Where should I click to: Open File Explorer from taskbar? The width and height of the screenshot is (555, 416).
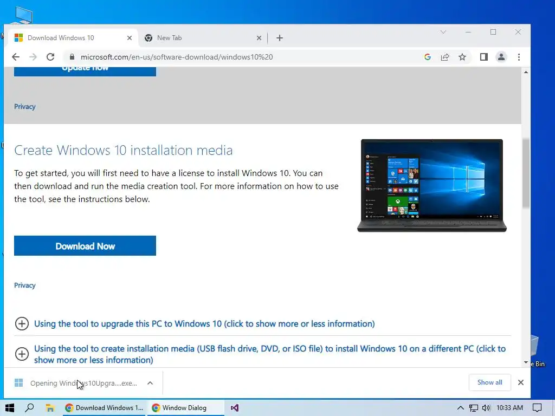[50, 408]
